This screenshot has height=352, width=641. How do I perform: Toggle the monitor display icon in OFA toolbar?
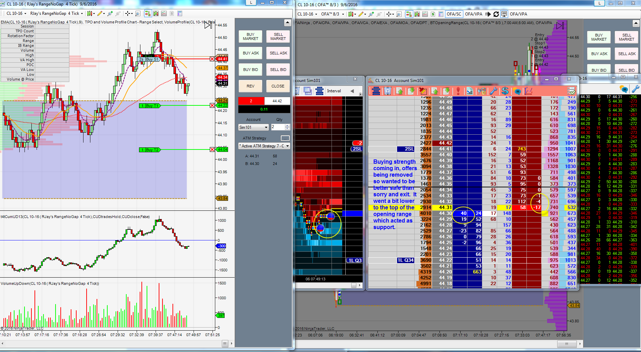click(504, 14)
